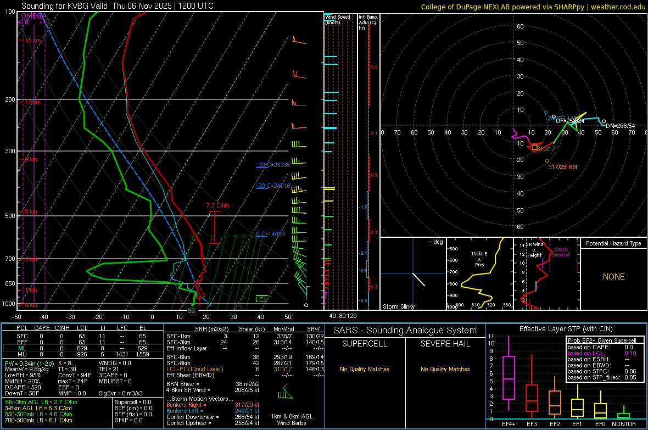
Task: Click the Bunkers Left = 248/21 kt line
Action: tap(213, 411)
